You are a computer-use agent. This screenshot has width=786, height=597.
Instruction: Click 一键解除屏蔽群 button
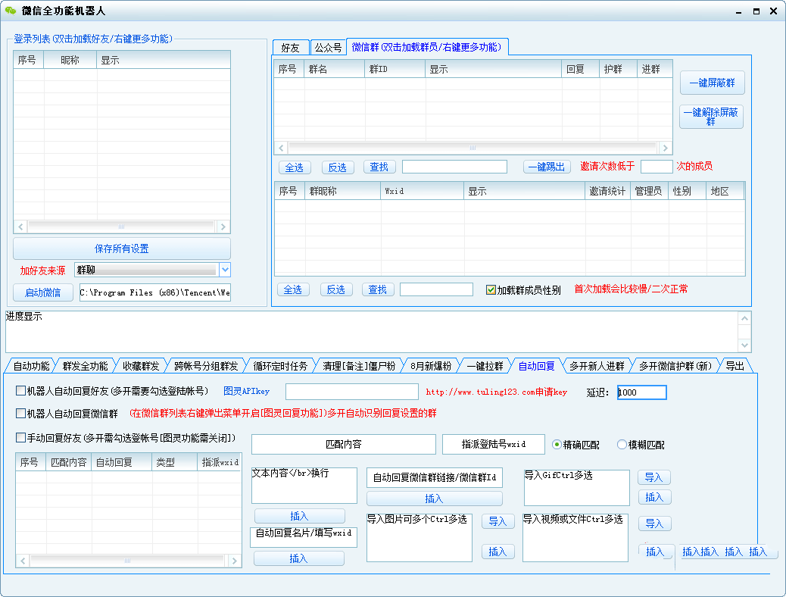(711, 117)
